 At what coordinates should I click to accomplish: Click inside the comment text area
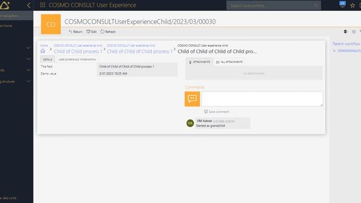(x=262, y=99)
